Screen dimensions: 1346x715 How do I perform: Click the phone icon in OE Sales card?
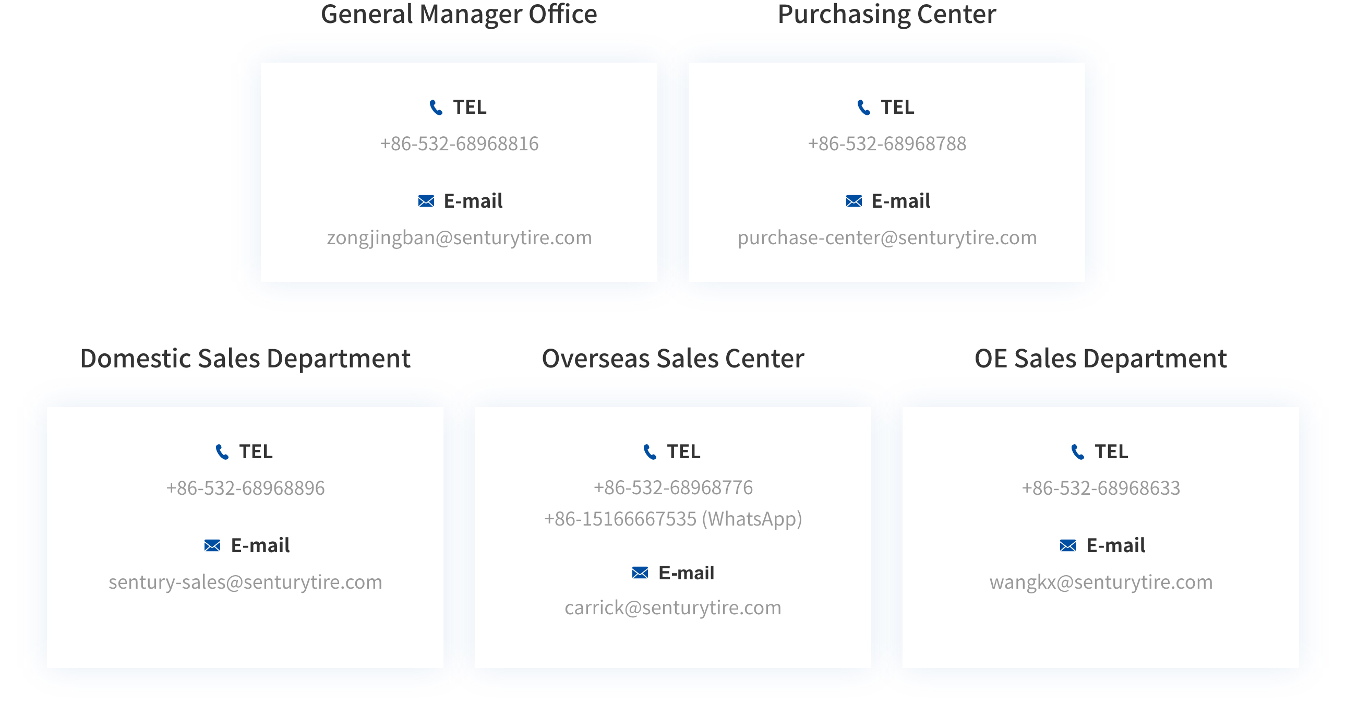(1077, 452)
